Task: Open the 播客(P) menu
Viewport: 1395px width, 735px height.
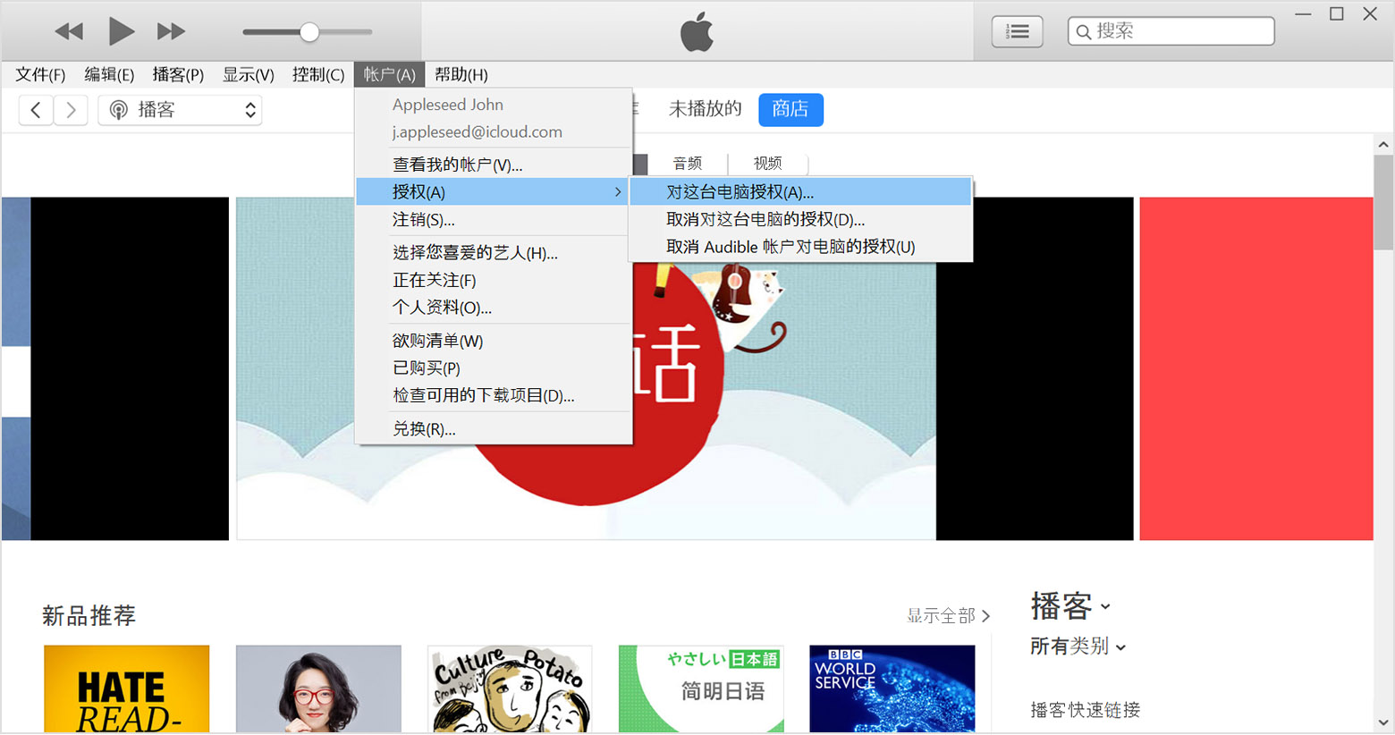Action: coord(178,74)
